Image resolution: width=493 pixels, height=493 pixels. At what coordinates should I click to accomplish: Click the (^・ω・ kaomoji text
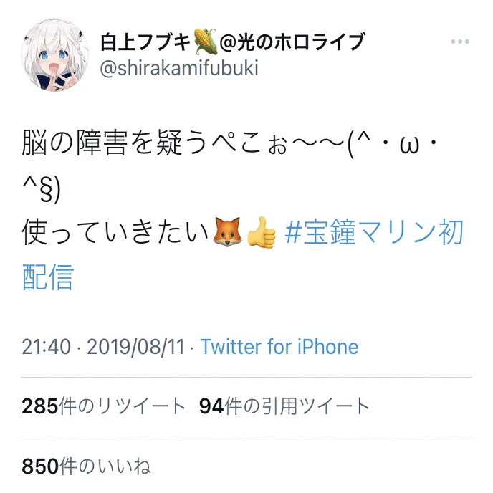(392, 144)
